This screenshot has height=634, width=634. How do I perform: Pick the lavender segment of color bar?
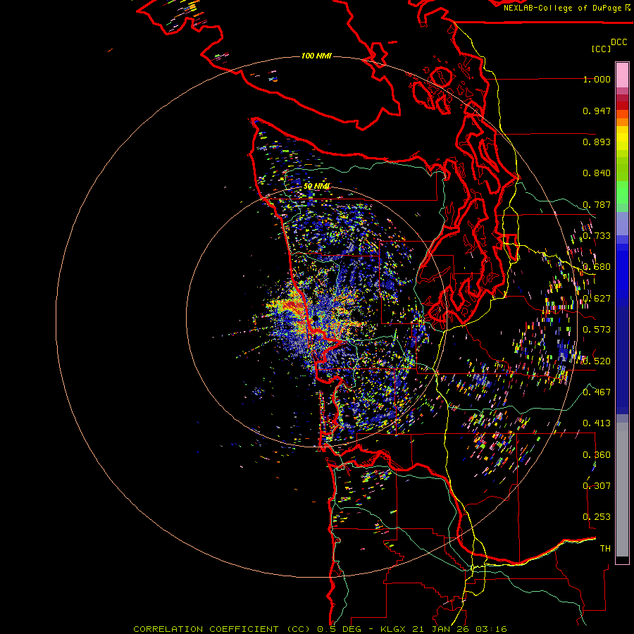[x=622, y=223]
